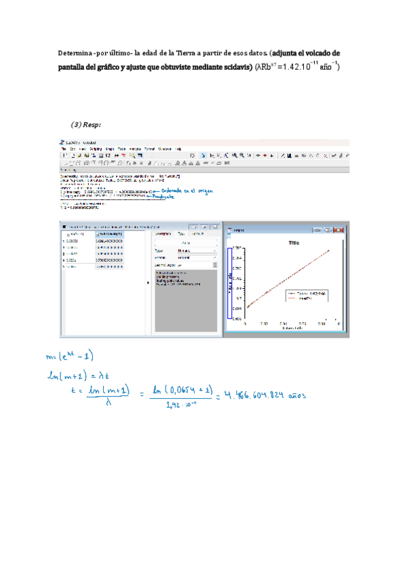
Task: Open the File menu in SciDAVis
Action: click(x=64, y=149)
